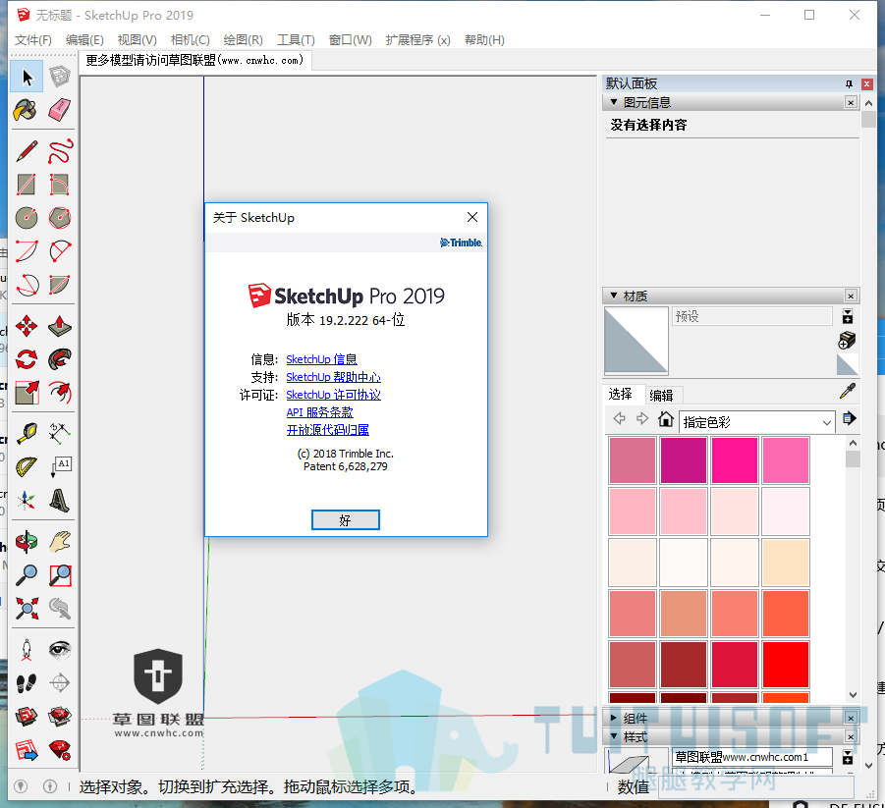The width and height of the screenshot is (885, 808).
Task: Open the API 服务条款 link
Action: click(x=319, y=412)
